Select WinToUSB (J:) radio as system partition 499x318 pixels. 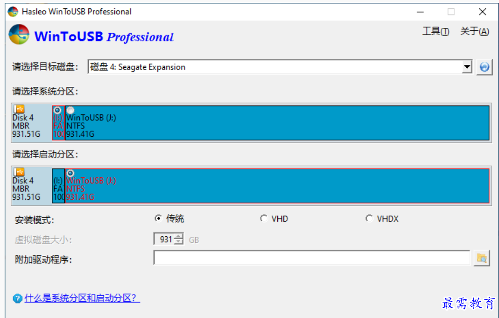70,110
